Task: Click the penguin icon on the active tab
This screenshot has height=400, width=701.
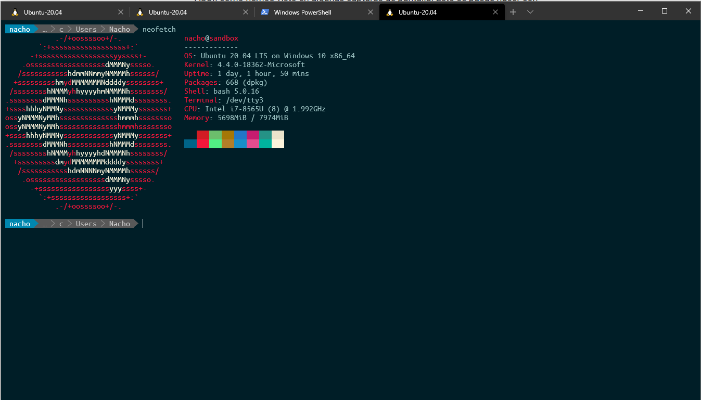Action: pos(389,12)
